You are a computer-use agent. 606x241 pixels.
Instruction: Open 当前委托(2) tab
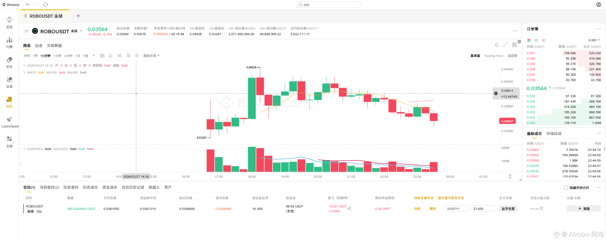coord(50,187)
